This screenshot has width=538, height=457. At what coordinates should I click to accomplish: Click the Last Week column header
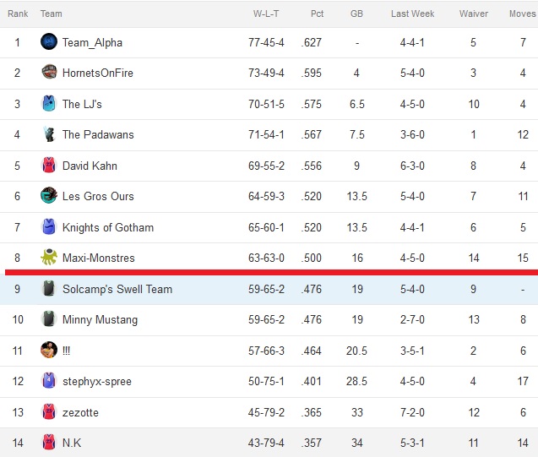(x=412, y=14)
